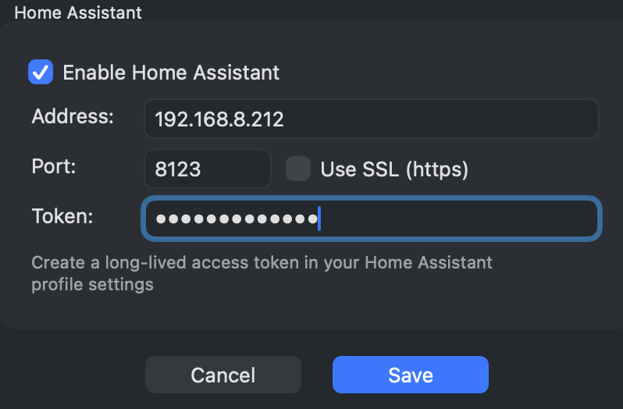The width and height of the screenshot is (623, 409).
Task: Click the 192.168.8.212 IP address text
Action: pyautogui.click(x=219, y=119)
